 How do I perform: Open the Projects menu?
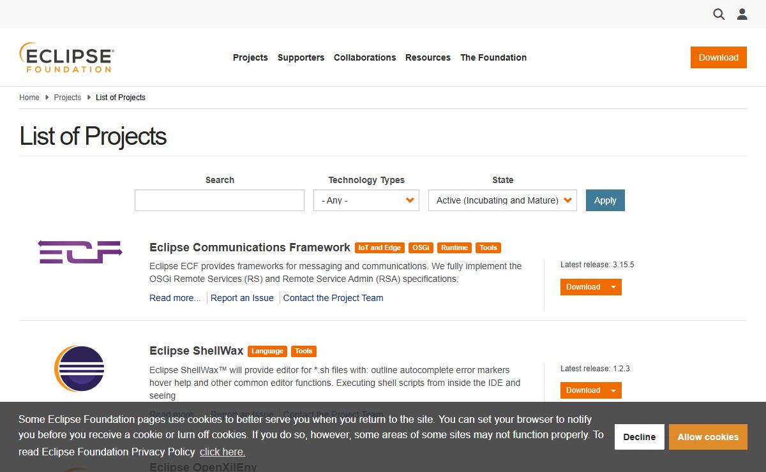pyautogui.click(x=250, y=57)
